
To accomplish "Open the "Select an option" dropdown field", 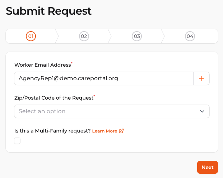I will pyautogui.click(x=104, y=111).
